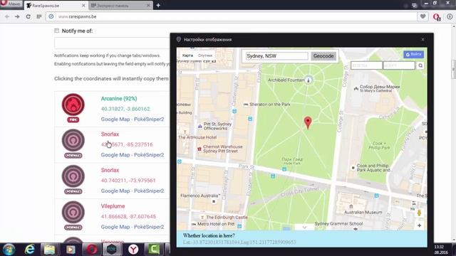Click the blue Войти sign-in button
This screenshot has height=256, width=456.
[413, 54]
